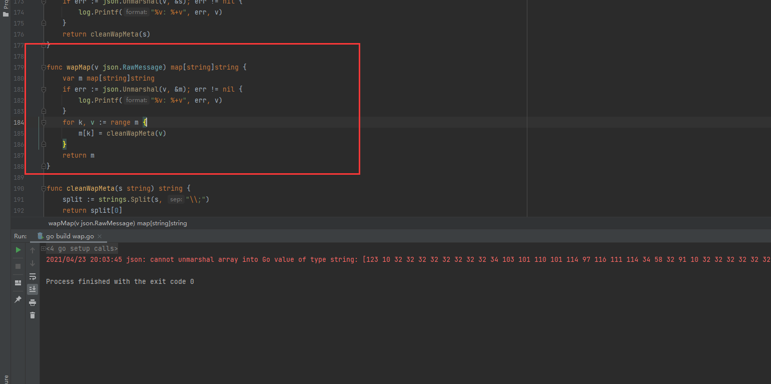Image resolution: width=771 pixels, height=384 pixels.
Task: Switch to the go build wap.go tab
Action: point(70,236)
